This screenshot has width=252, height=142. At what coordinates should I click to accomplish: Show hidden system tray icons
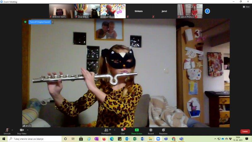(x=215, y=139)
